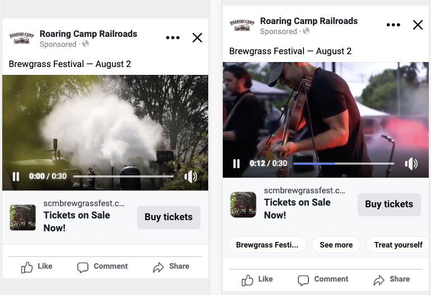Viewport: 431px width, 295px height.
Task: Pause the right video at 0:12
Action: pyautogui.click(x=236, y=164)
